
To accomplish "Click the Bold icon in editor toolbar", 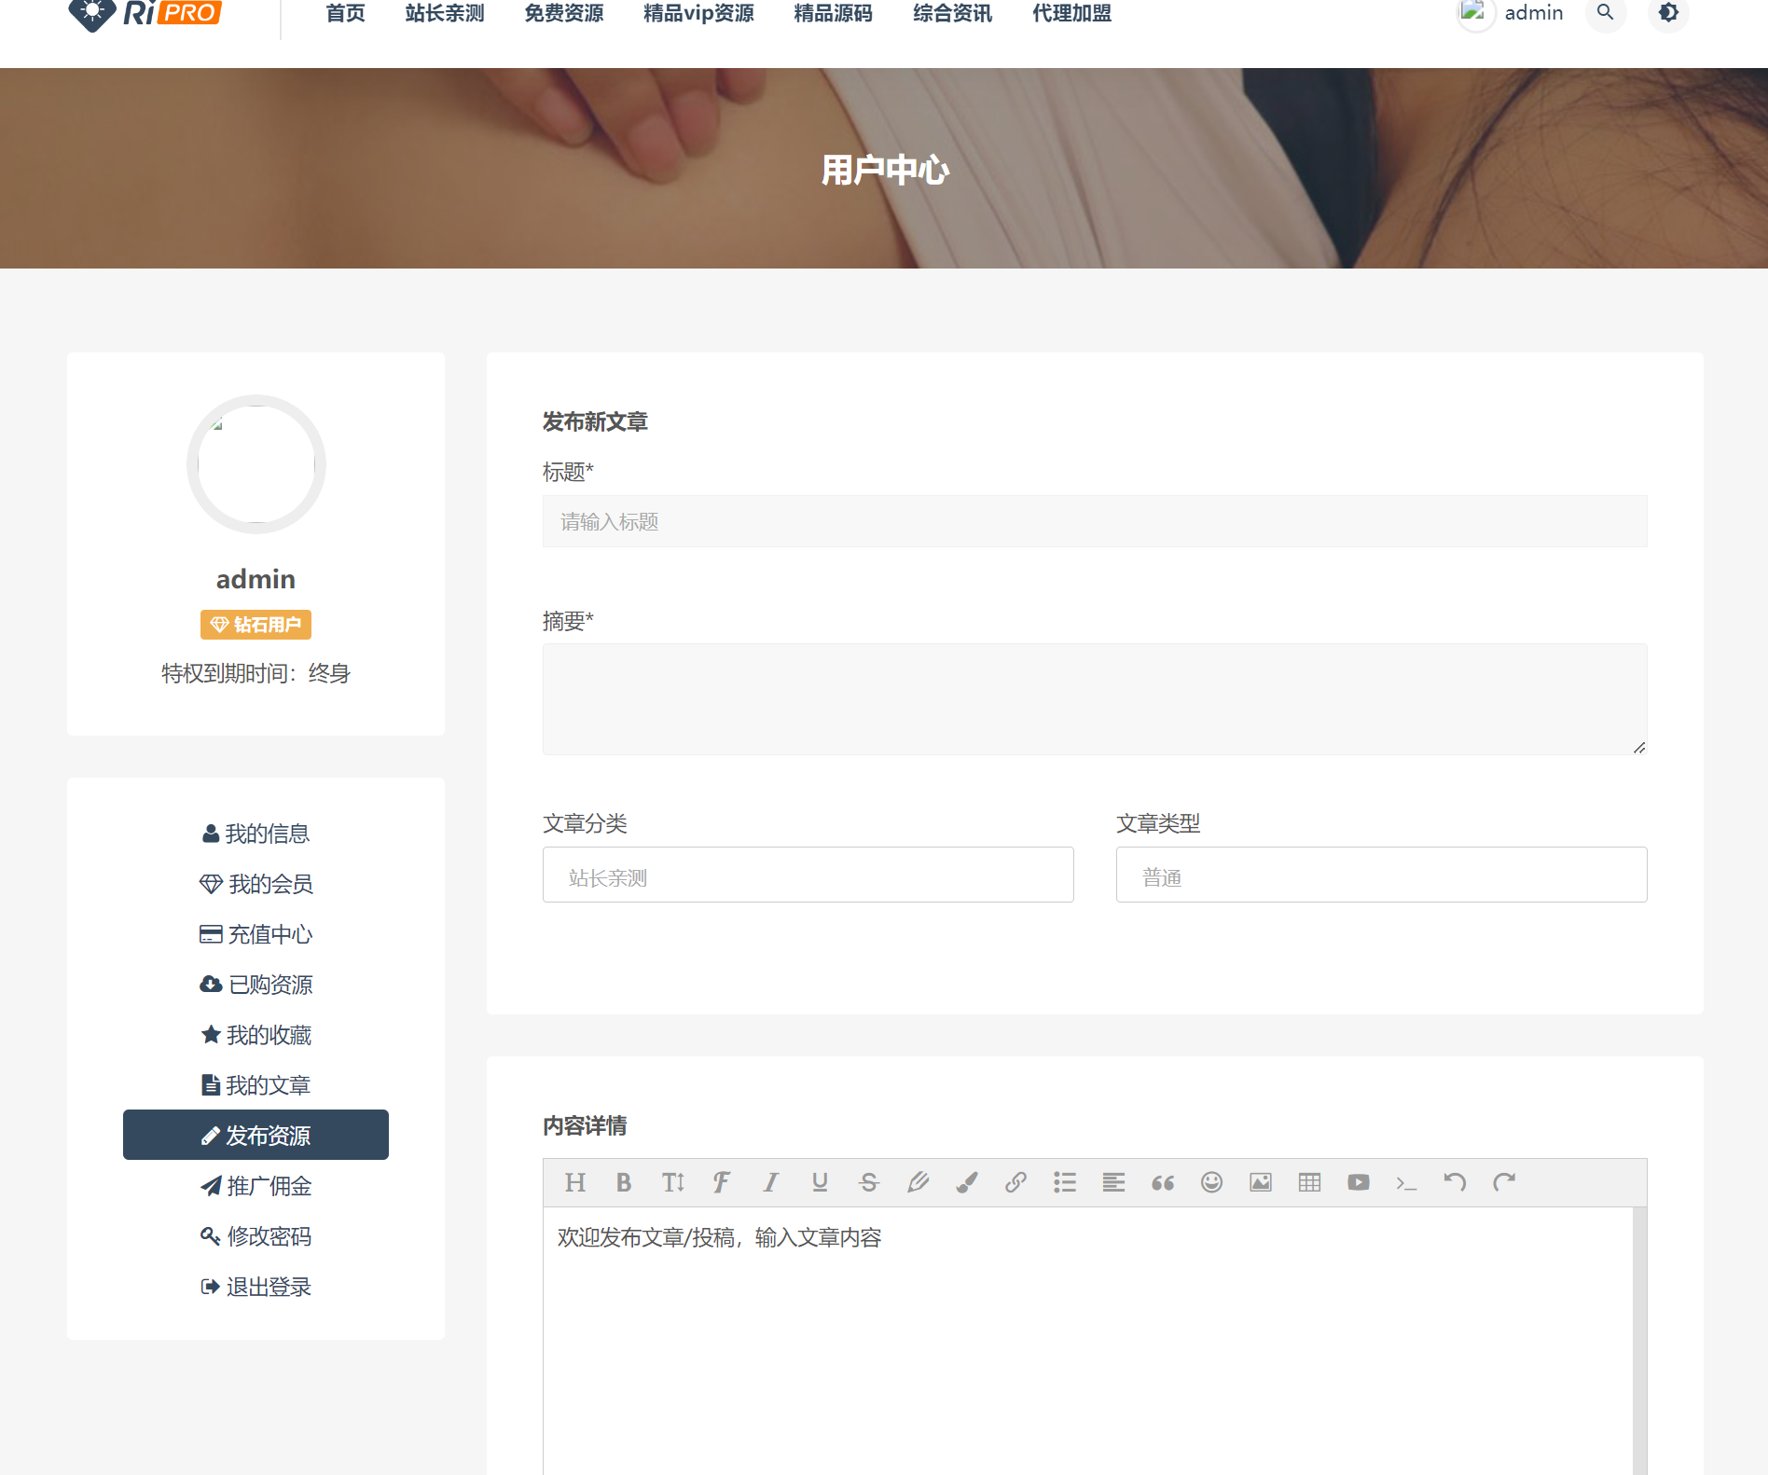I will click(624, 1183).
